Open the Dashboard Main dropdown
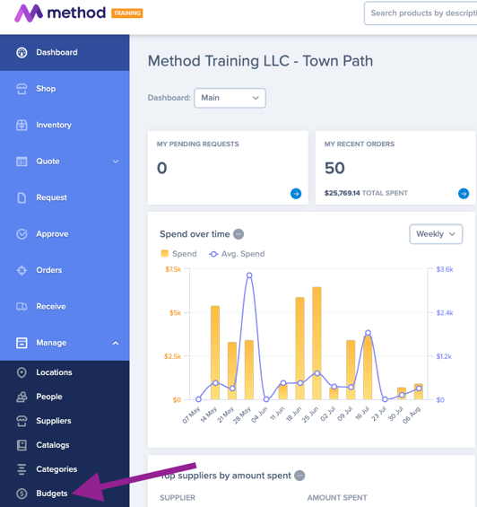The image size is (477, 507). click(x=230, y=98)
